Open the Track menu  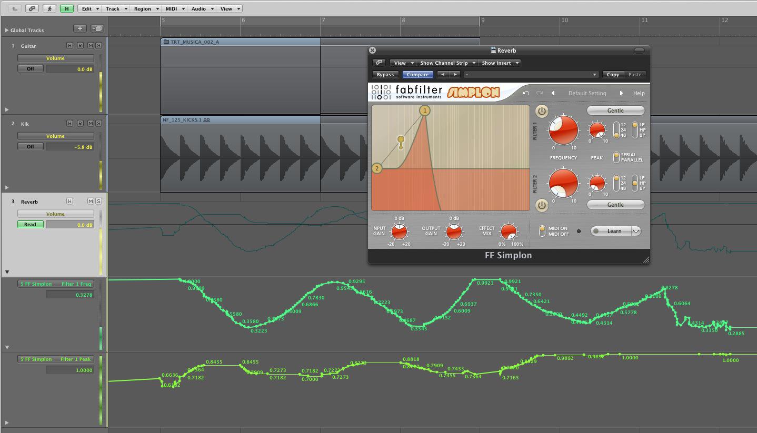(116, 8)
